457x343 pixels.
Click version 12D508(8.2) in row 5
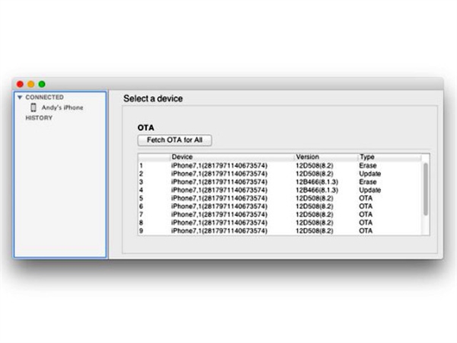pyautogui.click(x=315, y=198)
